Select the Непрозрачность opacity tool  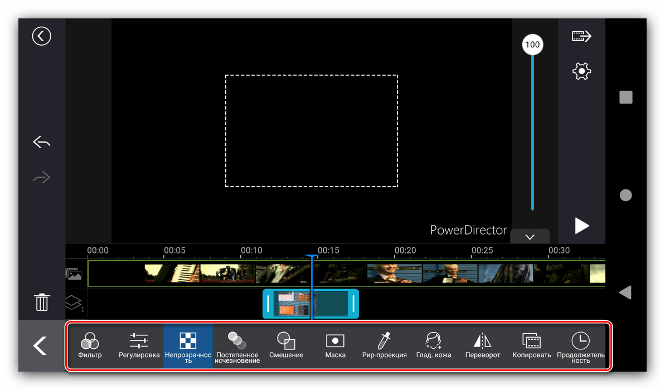(188, 345)
